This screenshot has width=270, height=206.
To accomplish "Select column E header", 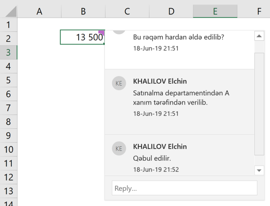I will 215,11.
